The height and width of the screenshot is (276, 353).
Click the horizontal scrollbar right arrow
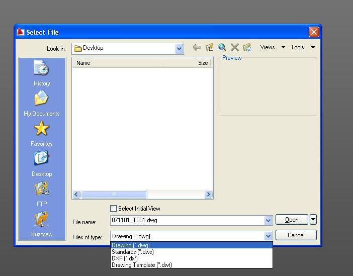tap(208, 194)
